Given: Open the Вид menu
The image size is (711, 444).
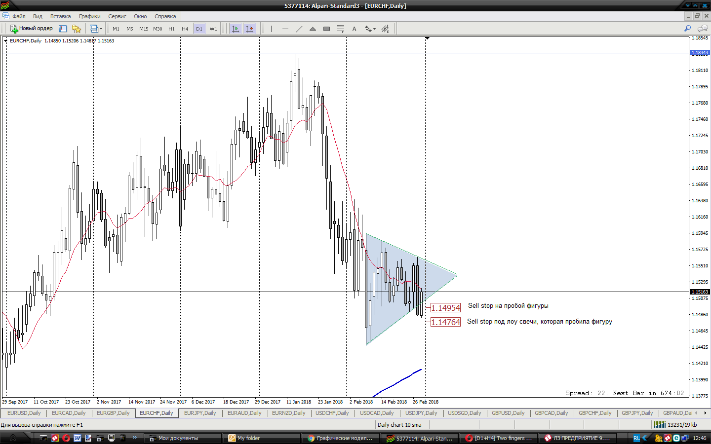Looking at the screenshot, I should [38, 16].
